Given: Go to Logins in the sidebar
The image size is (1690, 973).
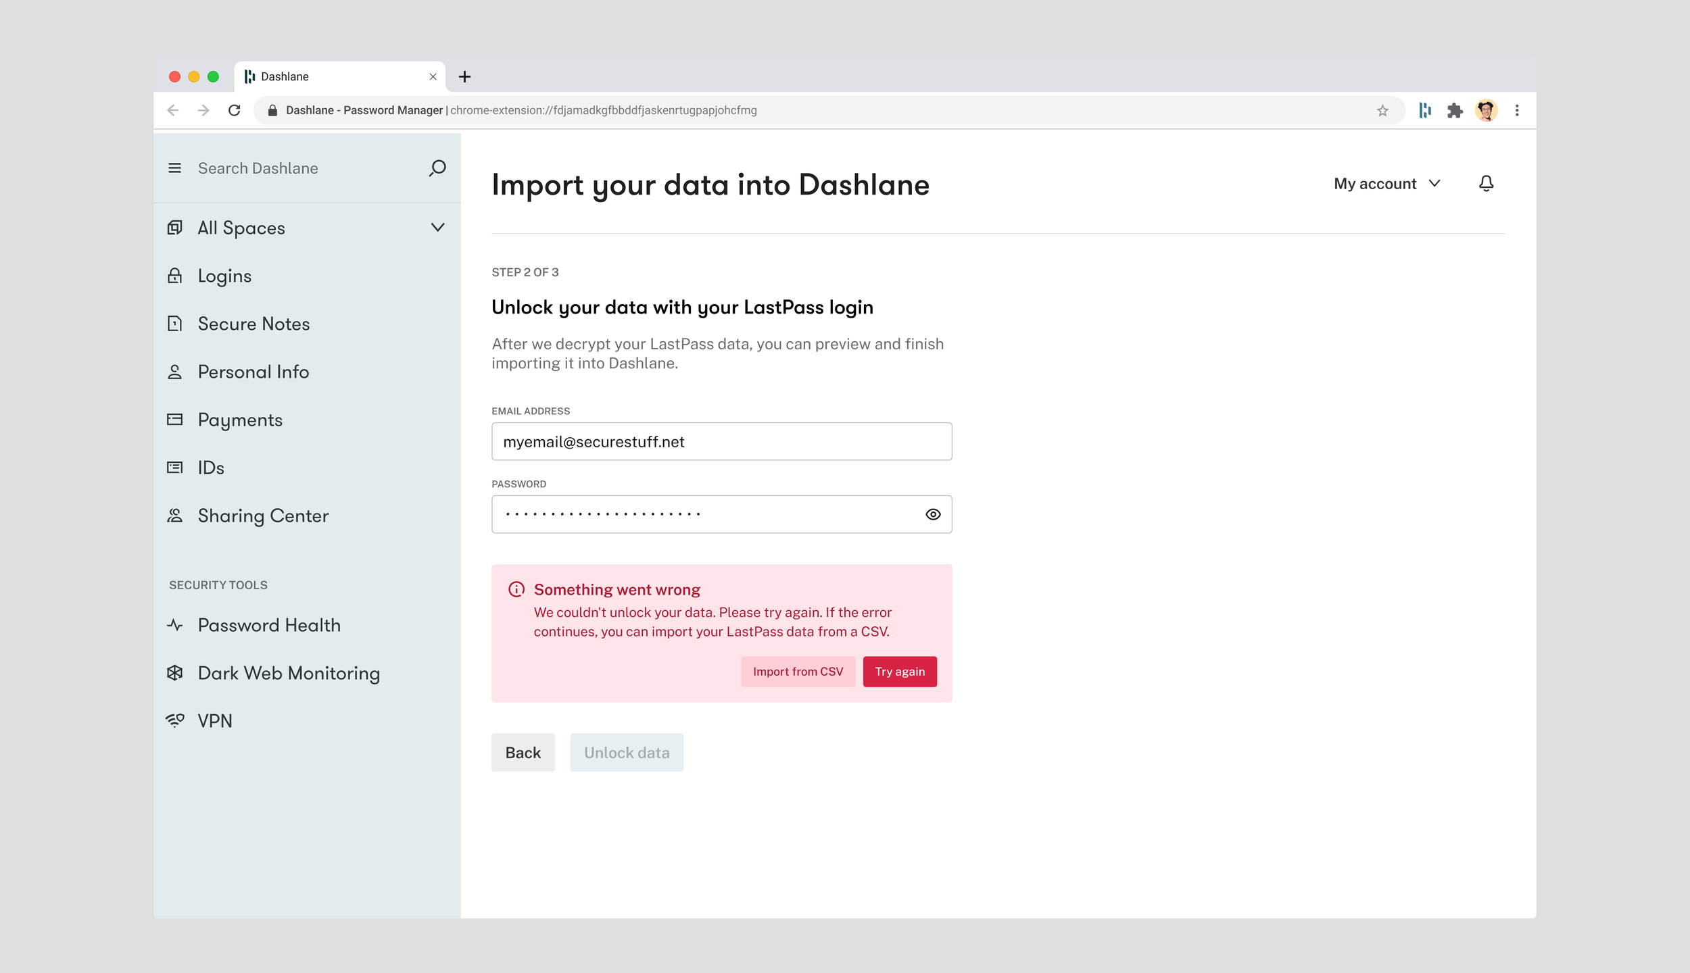Looking at the screenshot, I should coord(224,276).
